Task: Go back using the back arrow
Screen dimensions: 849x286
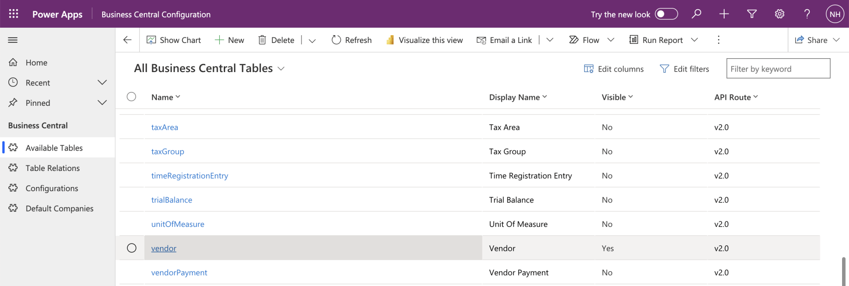Action: click(x=128, y=40)
